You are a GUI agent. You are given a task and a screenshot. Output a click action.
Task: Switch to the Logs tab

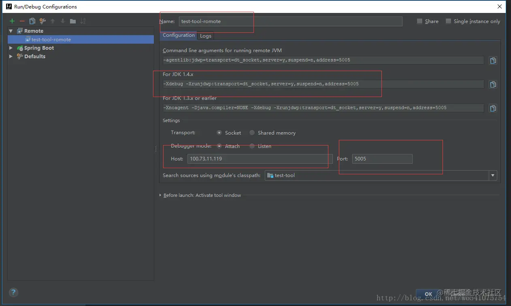pos(205,36)
